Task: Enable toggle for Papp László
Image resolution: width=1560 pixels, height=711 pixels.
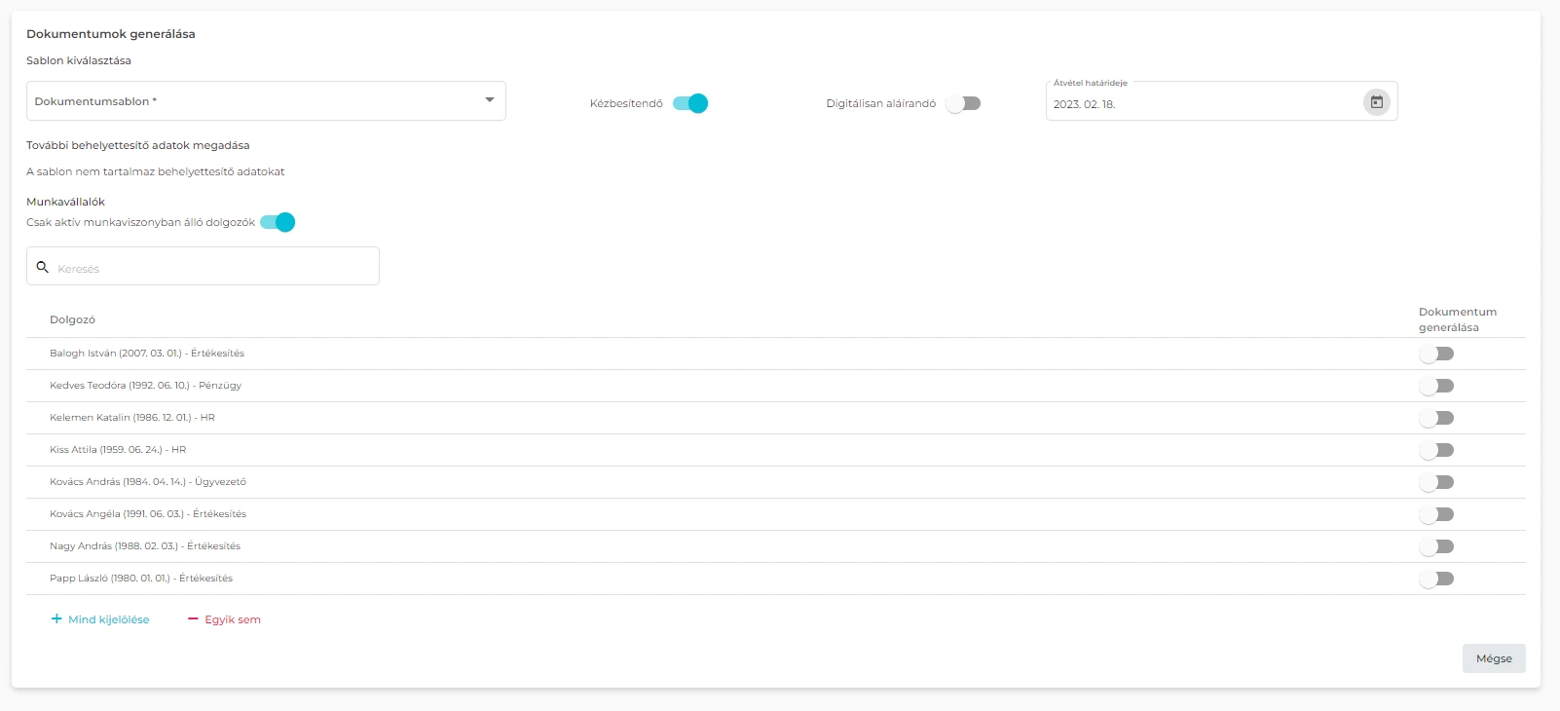Action: [1436, 579]
